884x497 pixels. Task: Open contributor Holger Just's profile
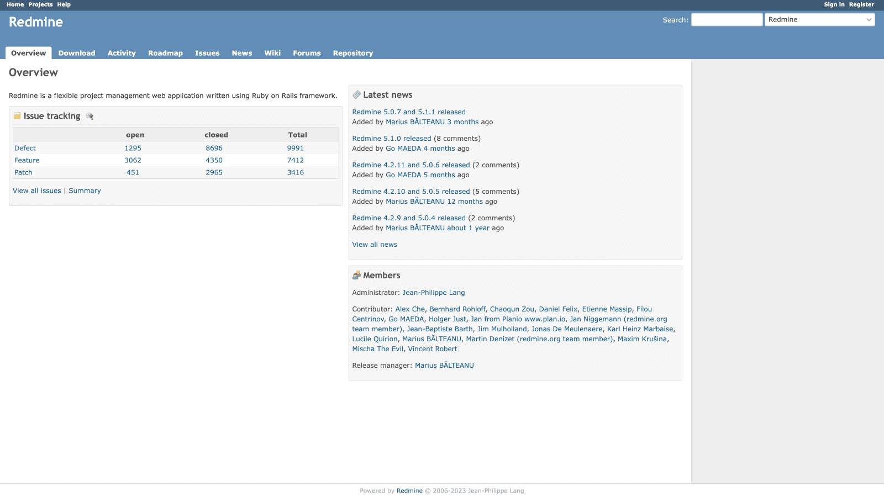click(x=448, y=319)
